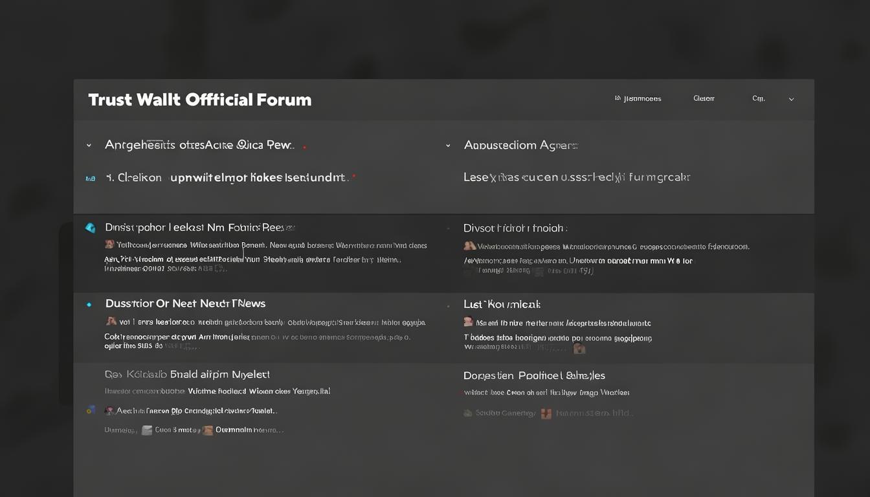Select the 'Gleerr' header menu item
The width and height of the screenshot is (870, 497).
coord(704,98)
